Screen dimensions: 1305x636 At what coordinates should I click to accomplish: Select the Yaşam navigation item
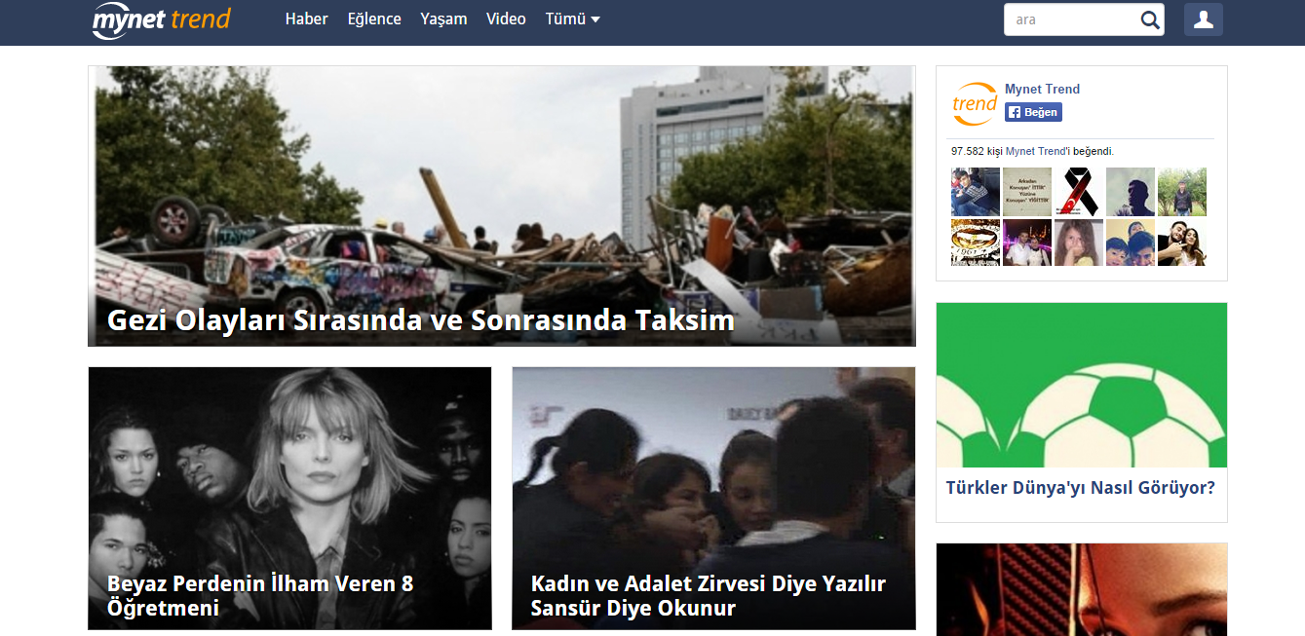pos(443,19)
